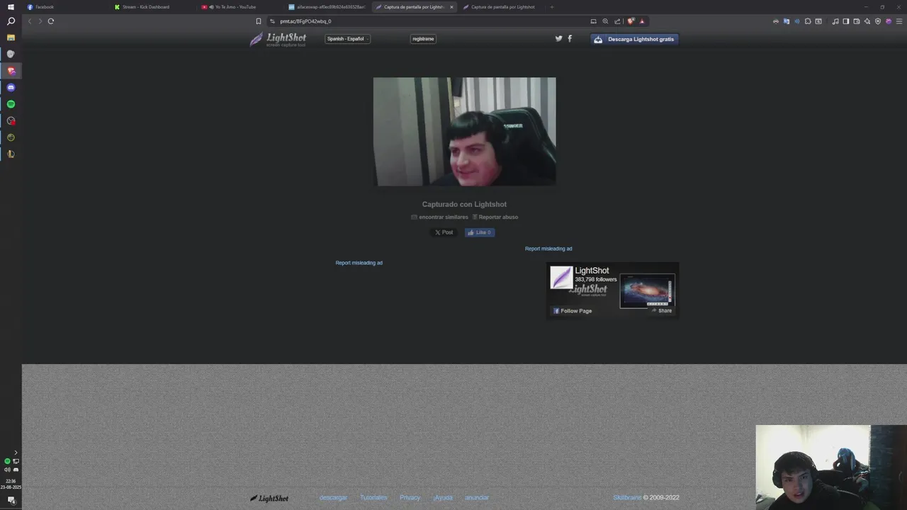Image resolution: width=907 pixels, height=510 pixels.
Task: Click the Facebook Like button
Action: (480, 232)
